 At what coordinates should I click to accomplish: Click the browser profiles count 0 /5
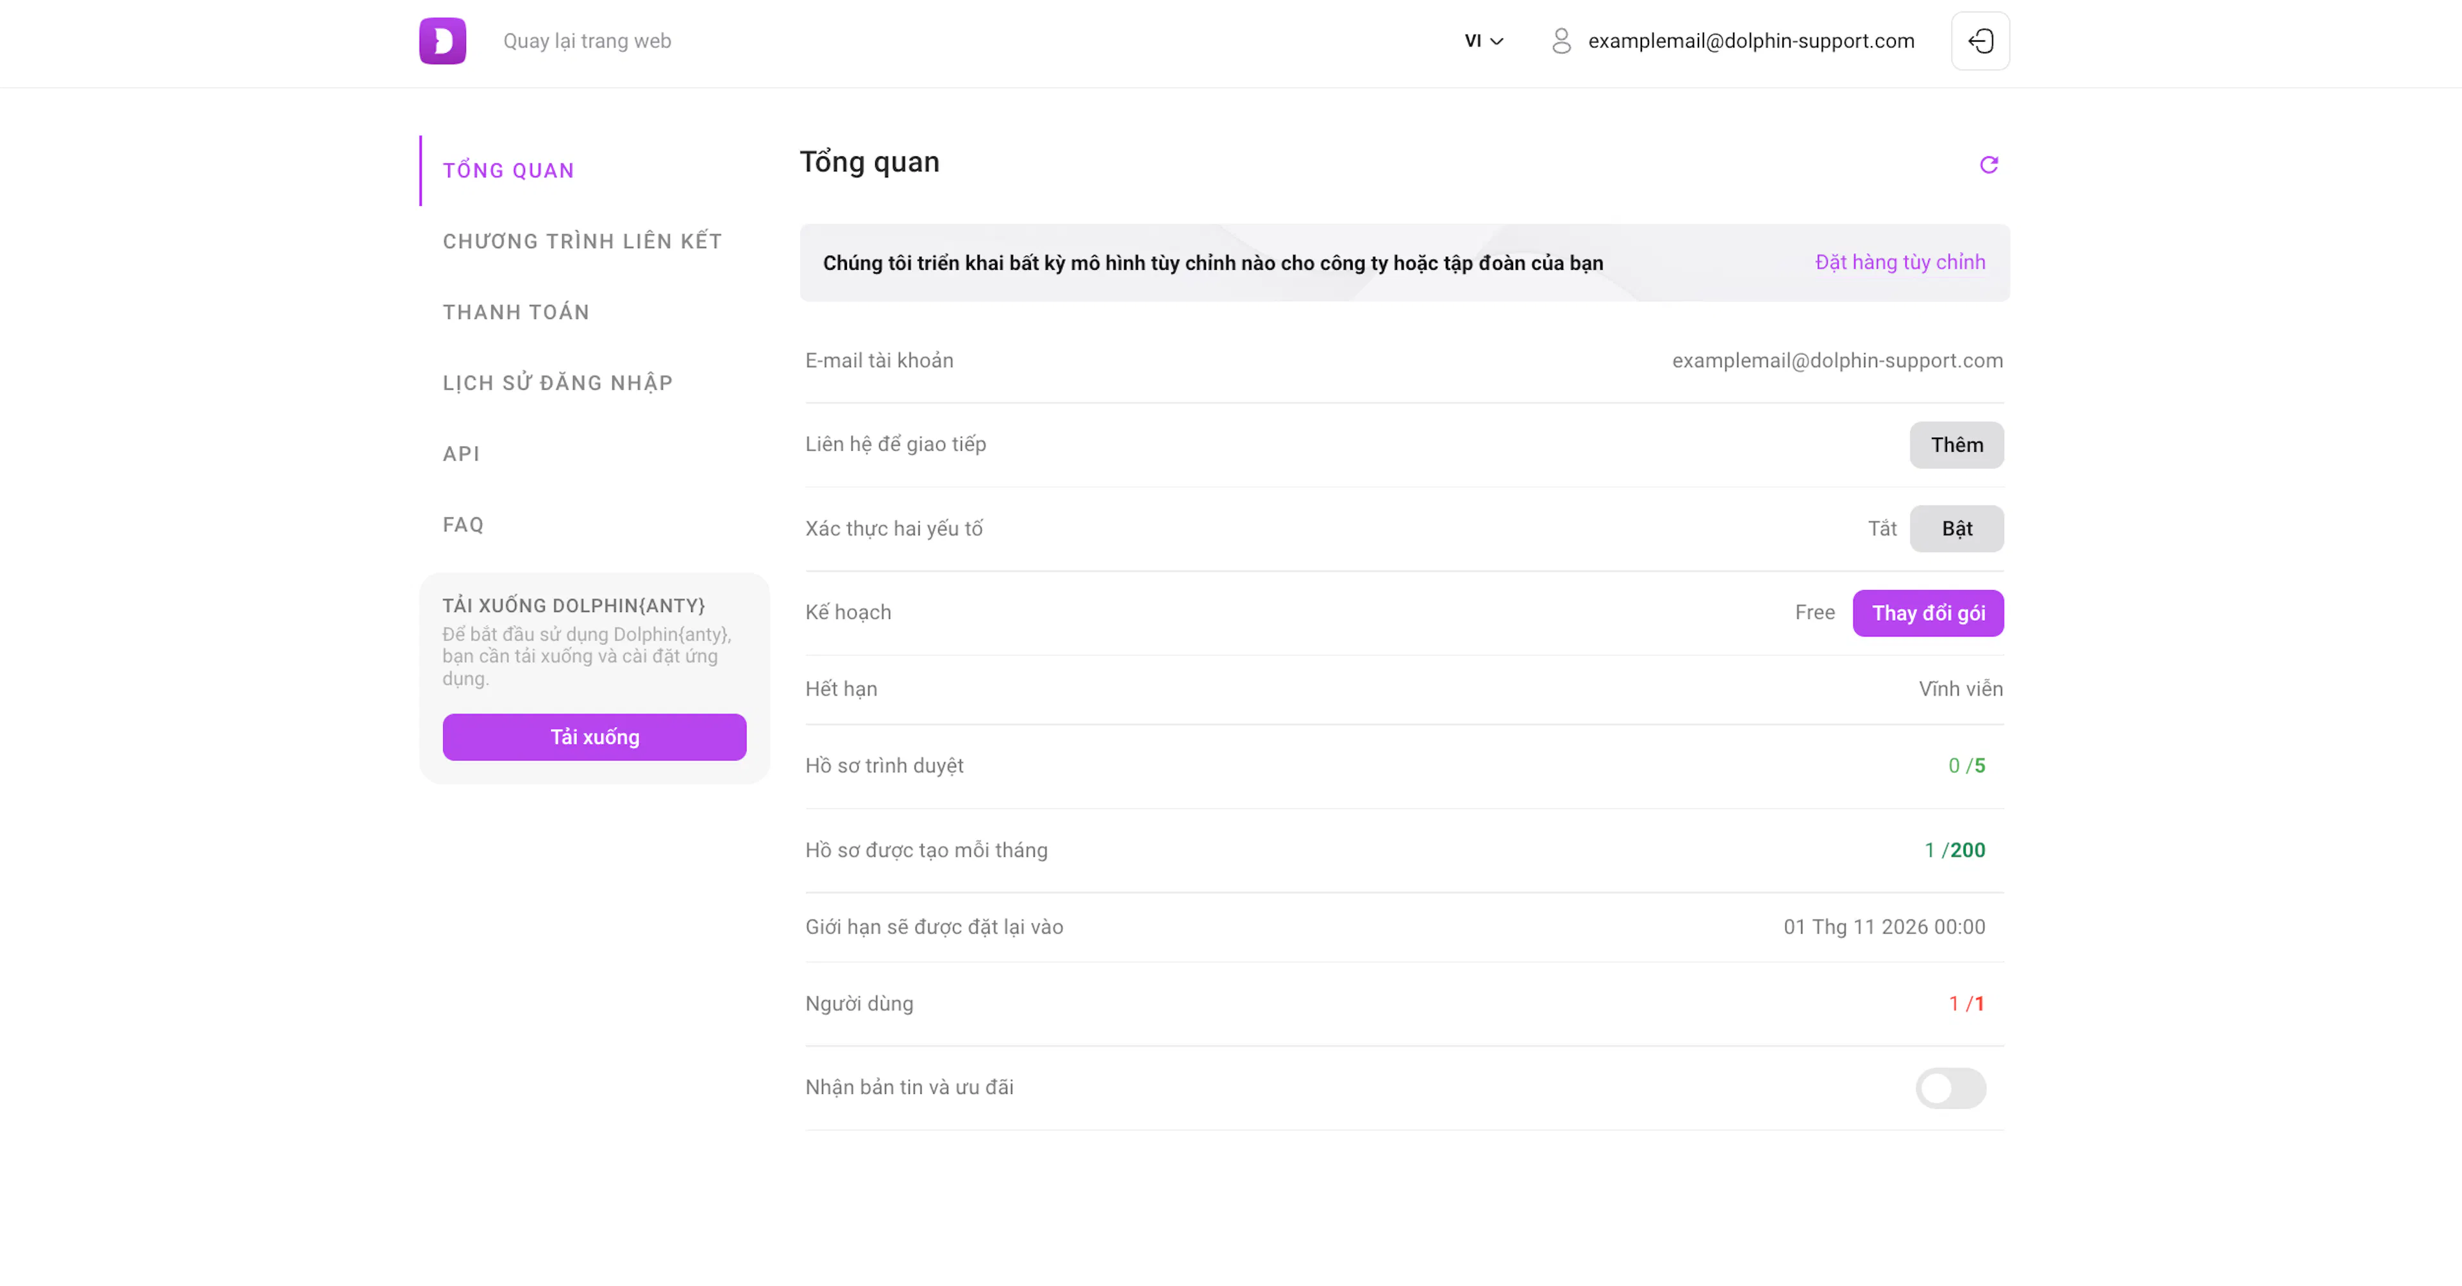(1966, 766)
